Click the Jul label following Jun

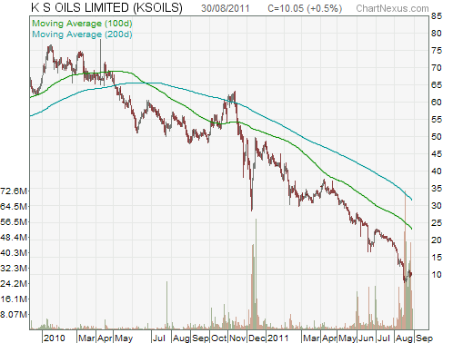pos(383,338)
